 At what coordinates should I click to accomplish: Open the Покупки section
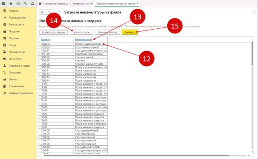pyautogui.click(x=14, y=38)
